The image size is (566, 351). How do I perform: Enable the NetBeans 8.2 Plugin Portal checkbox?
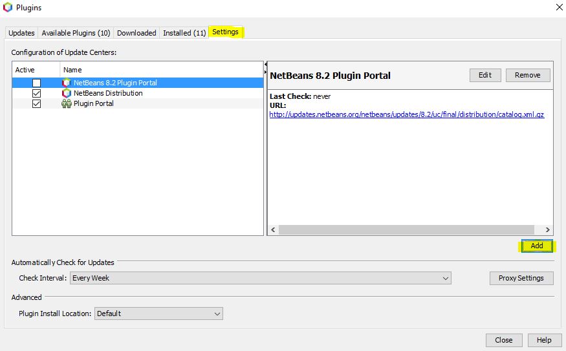36,83
